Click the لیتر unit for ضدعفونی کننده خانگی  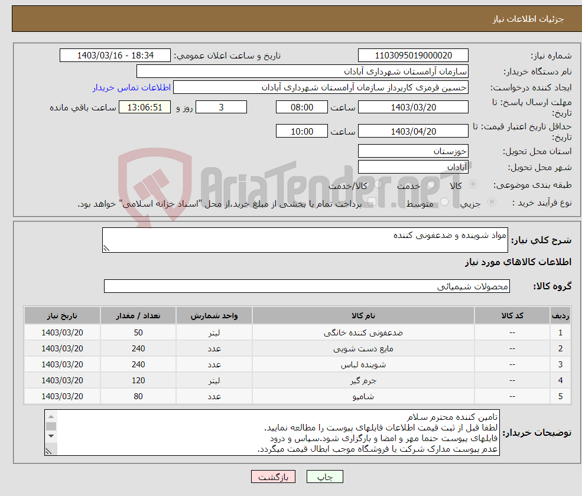[x=214, y=332]
